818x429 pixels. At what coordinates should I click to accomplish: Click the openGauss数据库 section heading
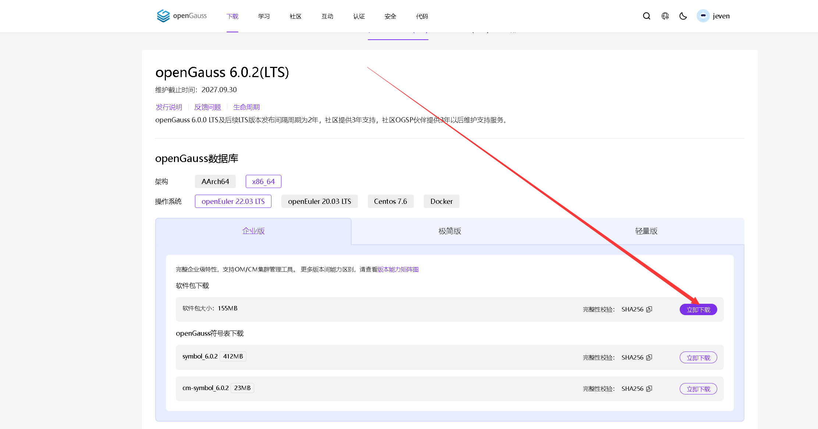(197, 158)
